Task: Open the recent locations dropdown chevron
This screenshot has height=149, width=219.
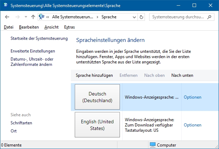Action: [x=26, y=17]
